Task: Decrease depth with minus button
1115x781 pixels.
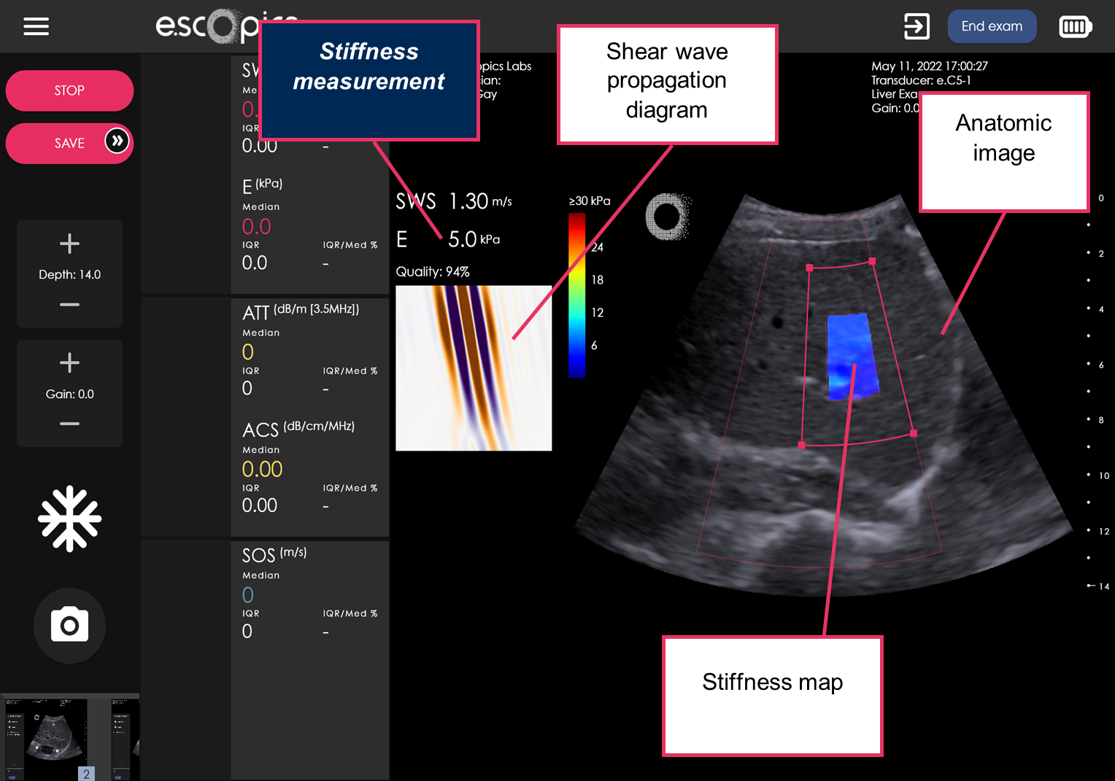Action: click(x=69, y=305)
